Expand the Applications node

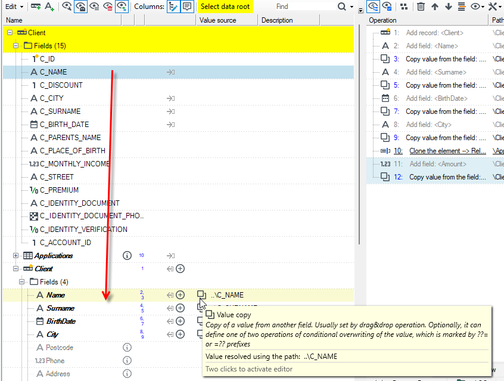15,256
